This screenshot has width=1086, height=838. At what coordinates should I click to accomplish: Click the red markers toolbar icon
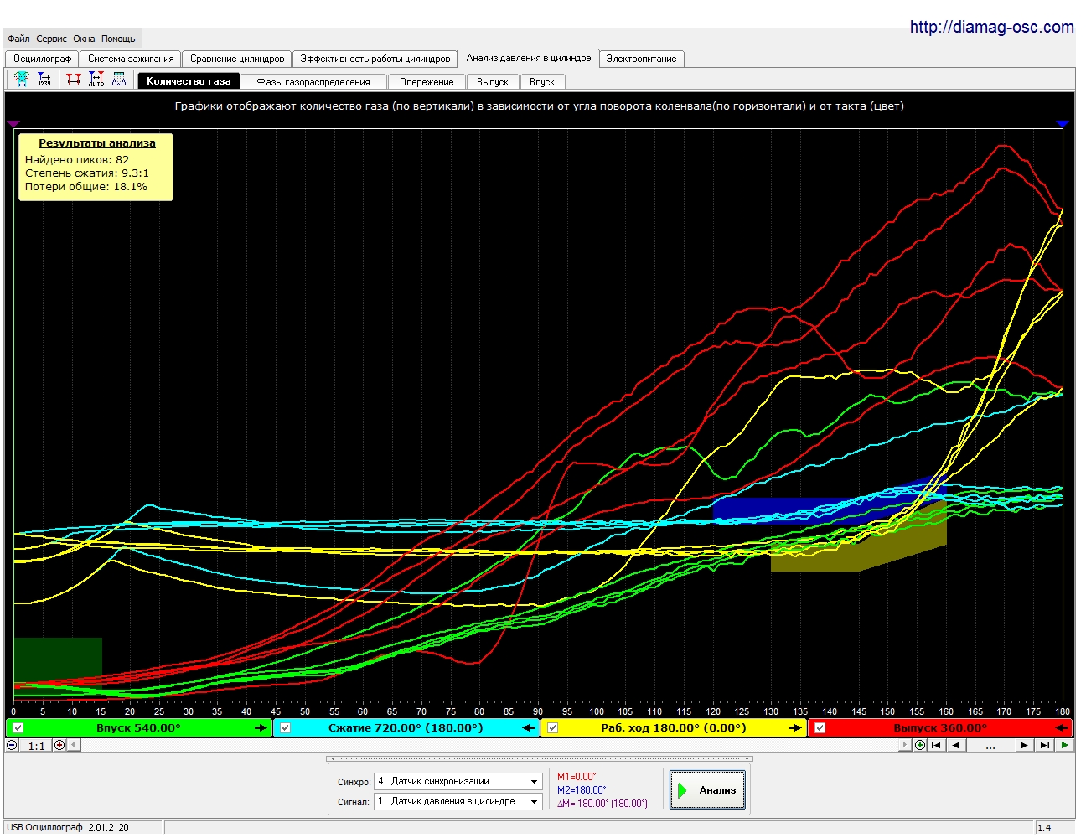click(x=74, y=79)
